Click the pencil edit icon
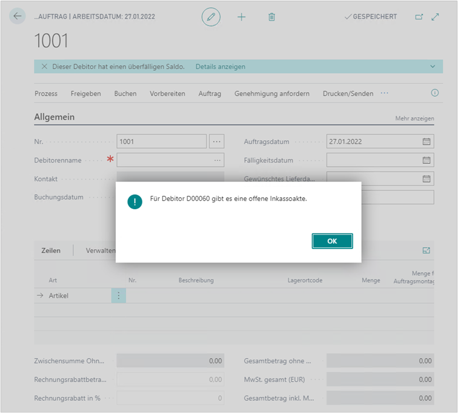The image size is (458, 413). [211, 17]
